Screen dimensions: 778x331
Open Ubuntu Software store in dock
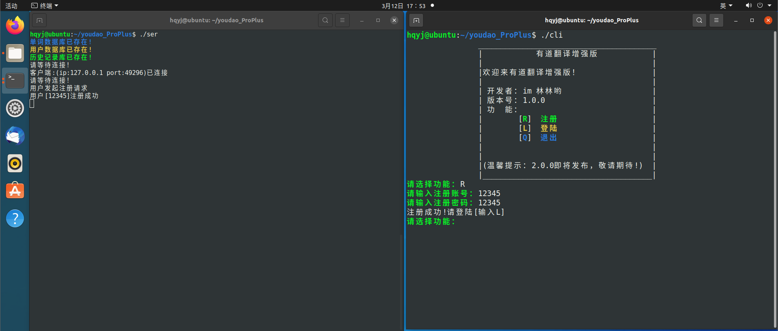click(x=15, y=191)
